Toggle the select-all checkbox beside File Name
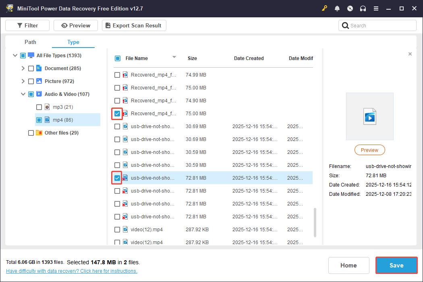This screenshot has width=423, height=282. click(x=118, y=58)
